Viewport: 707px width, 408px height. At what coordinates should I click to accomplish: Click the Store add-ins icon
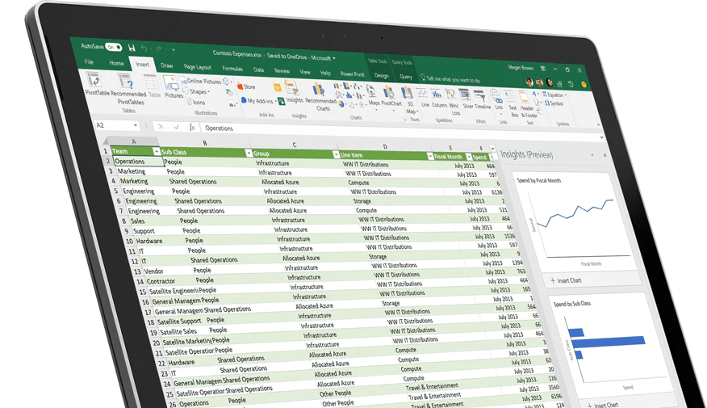coord(246,86)
